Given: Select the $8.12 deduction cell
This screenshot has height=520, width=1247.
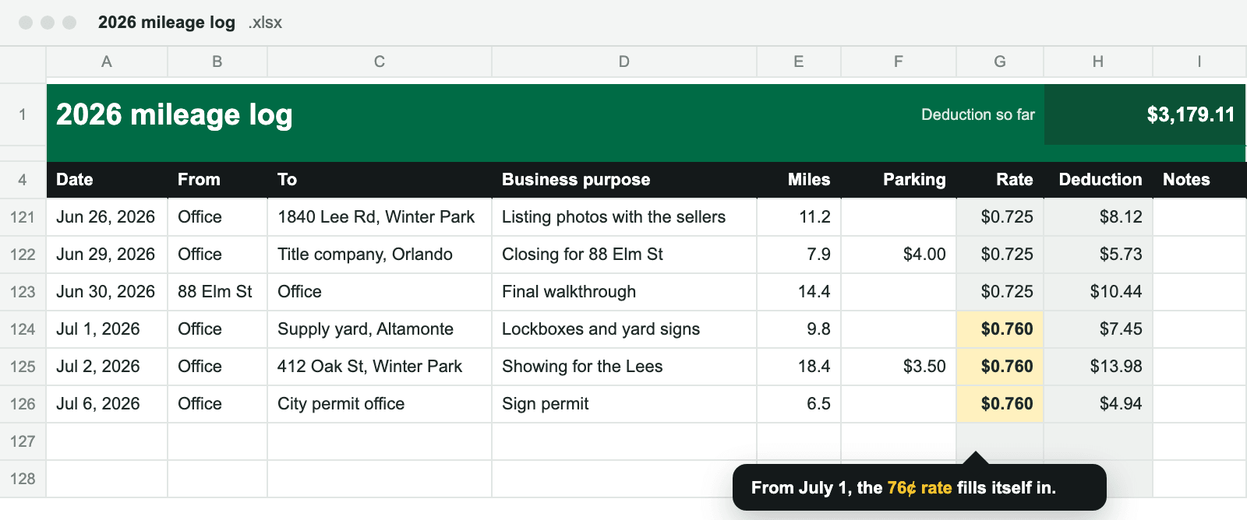Looking at the screenshot, I should (1098, 217).
